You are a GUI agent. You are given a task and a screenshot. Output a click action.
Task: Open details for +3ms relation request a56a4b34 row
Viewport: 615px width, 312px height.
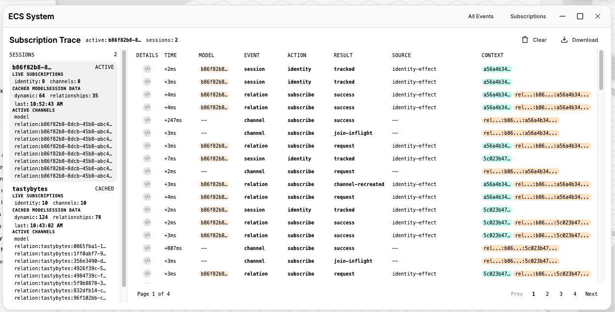pos(147,146)
